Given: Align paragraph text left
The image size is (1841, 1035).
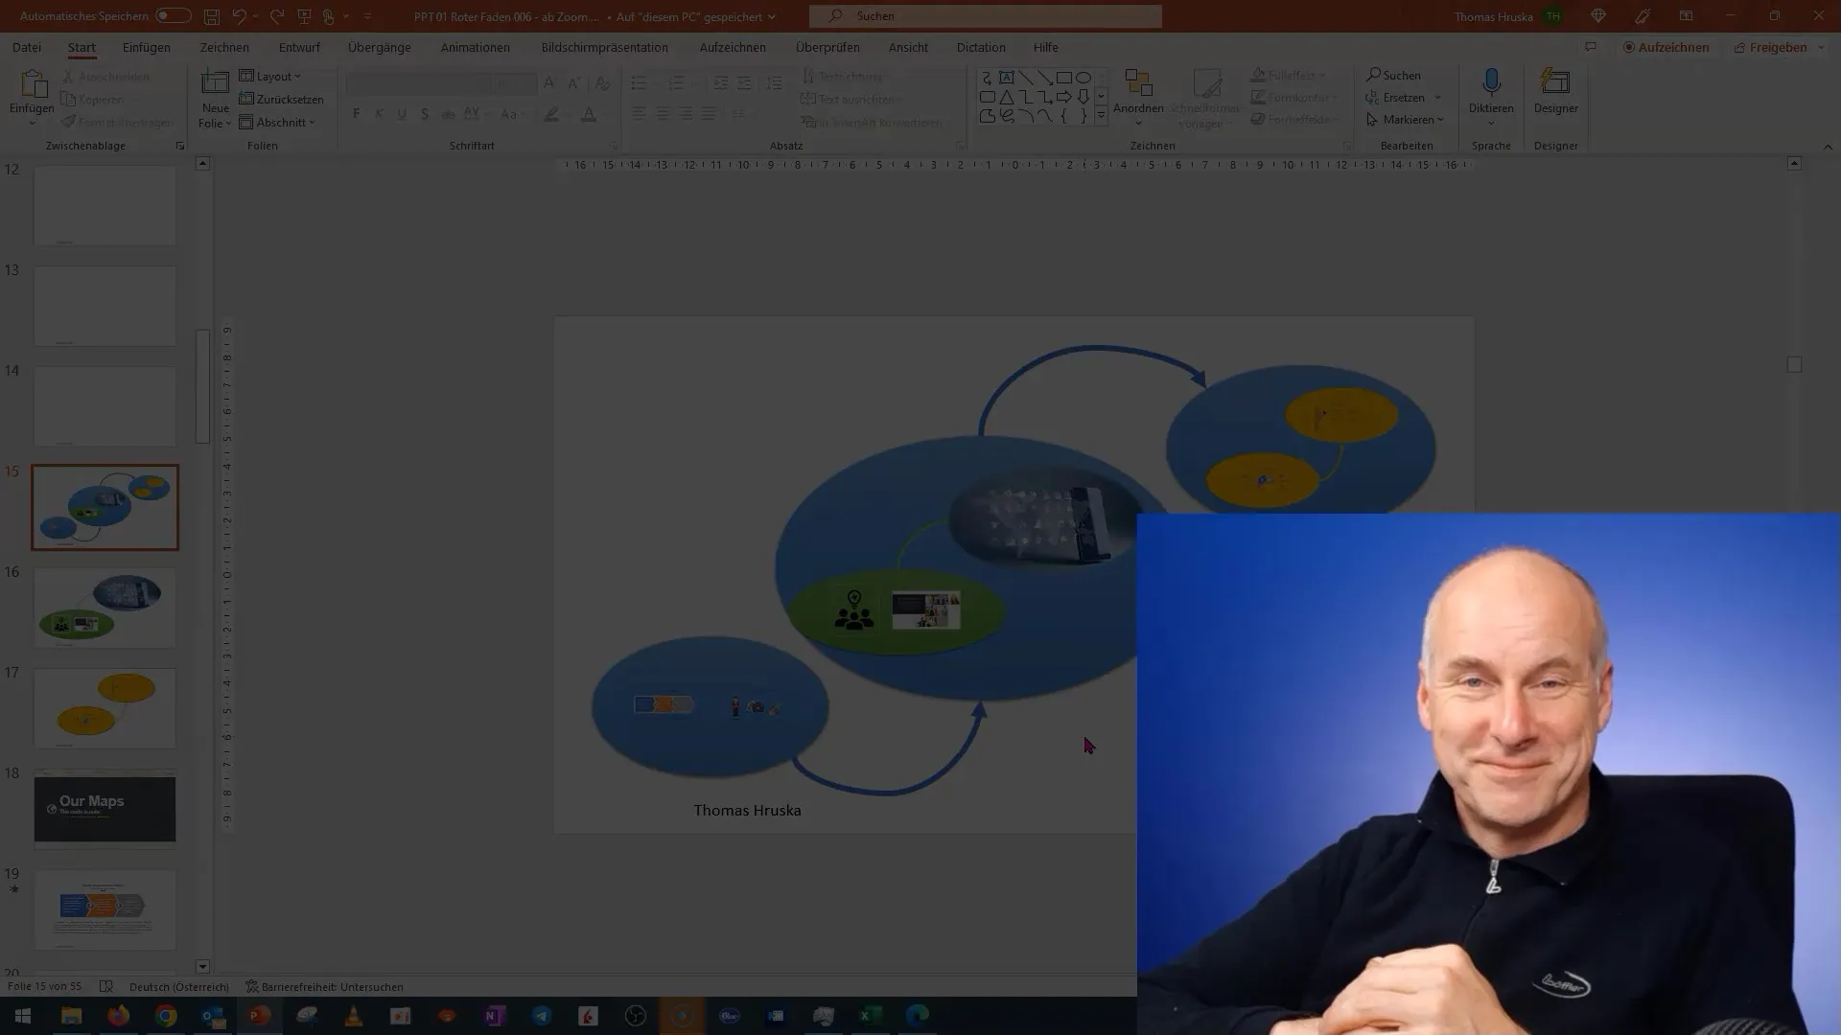Looking at the screenshot, I should pos(640,114).
